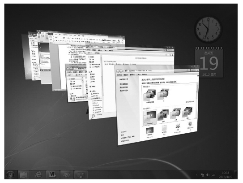Show hidden system tray icons
This screenshot has height=183, width=243.
[196, 175]
